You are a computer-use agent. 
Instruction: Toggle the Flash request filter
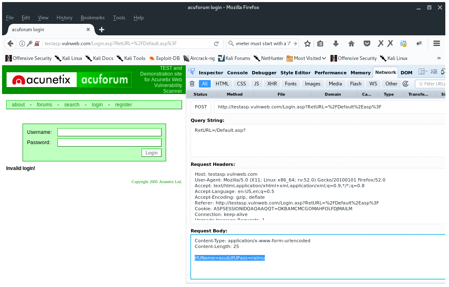coord(356,84)
